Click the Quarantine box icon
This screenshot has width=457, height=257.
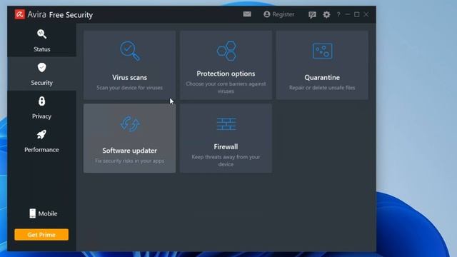322,51
